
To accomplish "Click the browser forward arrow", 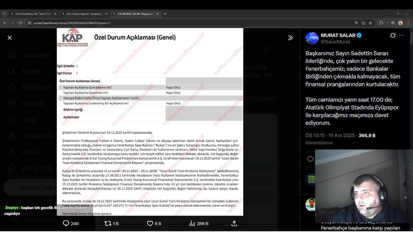I will click(12, 23).
